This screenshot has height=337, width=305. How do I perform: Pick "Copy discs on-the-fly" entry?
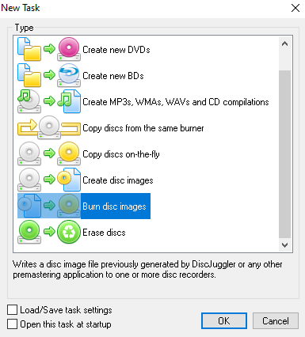pos(121,154)
